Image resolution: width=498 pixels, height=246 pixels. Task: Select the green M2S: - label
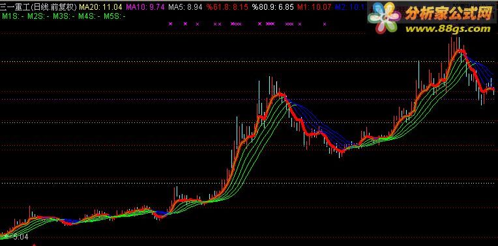pyautogui.click(x=38, y=16)
